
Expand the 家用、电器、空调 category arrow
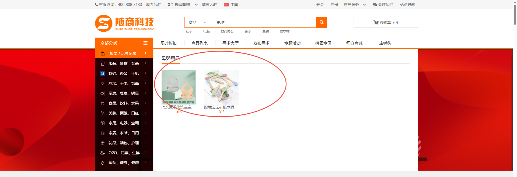(146, 123)
